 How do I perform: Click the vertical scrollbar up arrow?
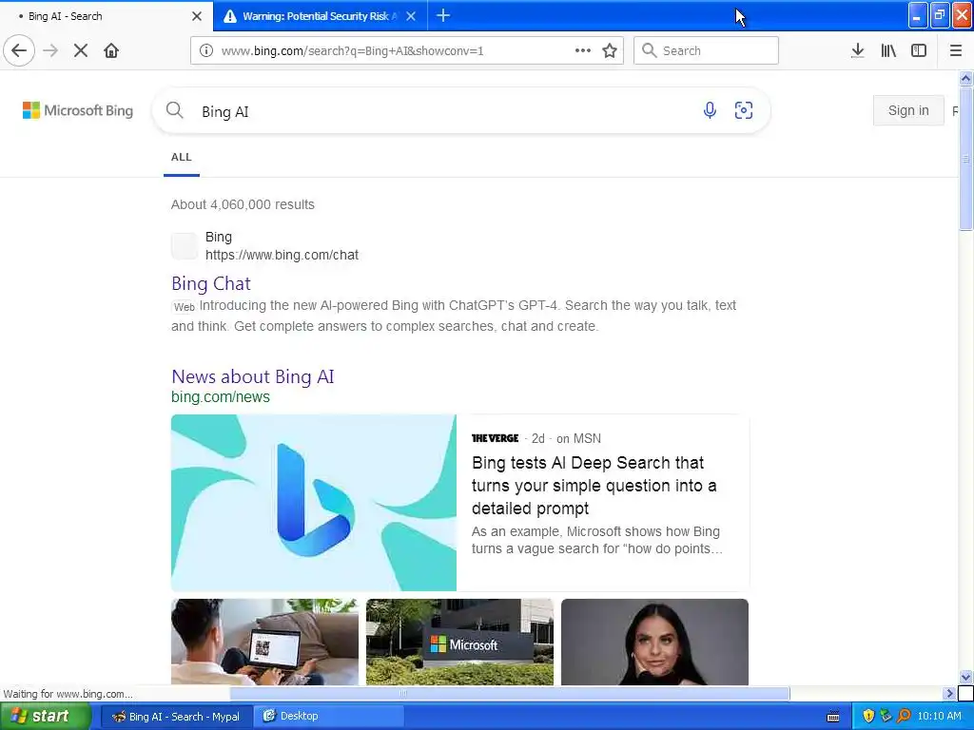(966, 79)
